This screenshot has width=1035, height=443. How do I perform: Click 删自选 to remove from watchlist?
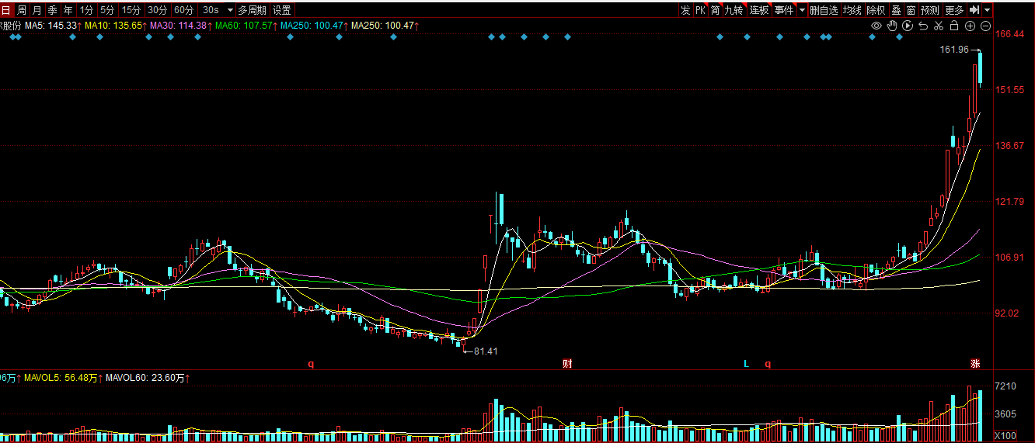[824, 10]
